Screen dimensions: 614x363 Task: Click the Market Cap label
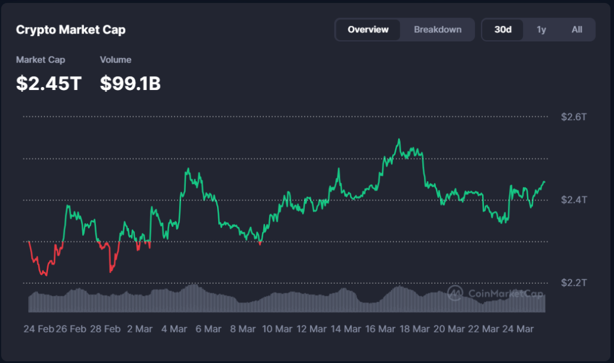[41, 60]
